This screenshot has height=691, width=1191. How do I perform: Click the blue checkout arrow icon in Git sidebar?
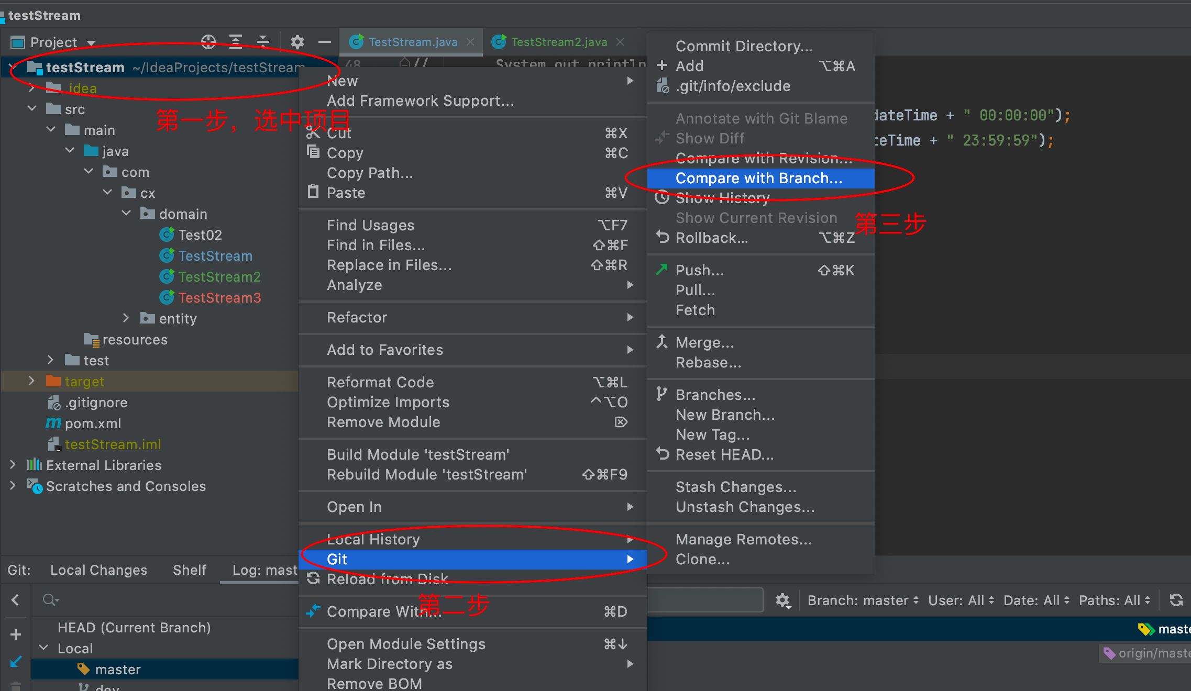(x=16, y=662)
